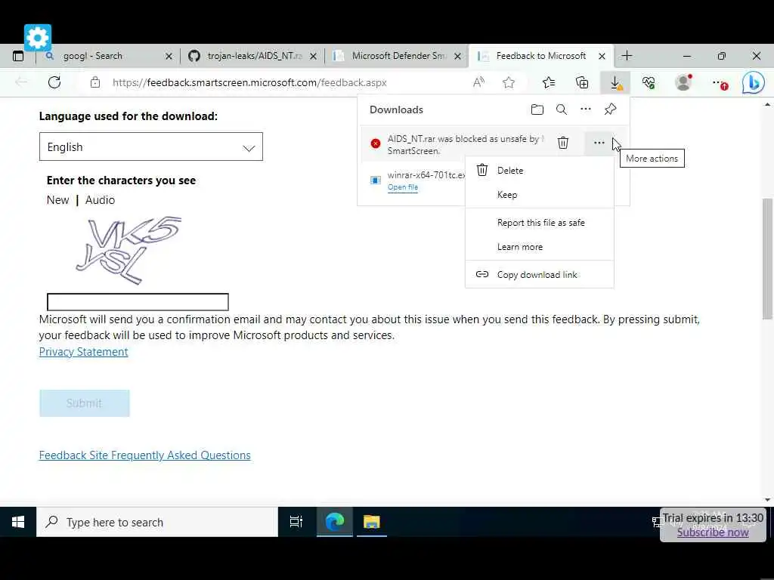774x580 pixels.
Task: Open downloads folder icon in Downloads panel
Action: [537, 110]
